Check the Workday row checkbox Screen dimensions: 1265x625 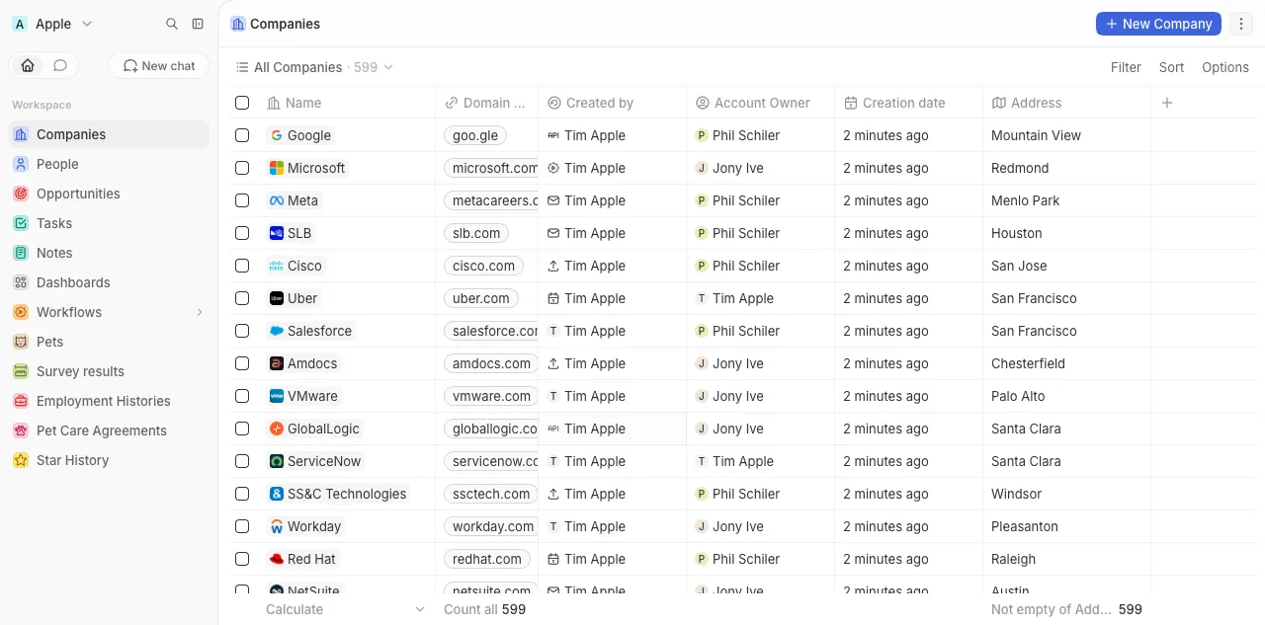242,526
